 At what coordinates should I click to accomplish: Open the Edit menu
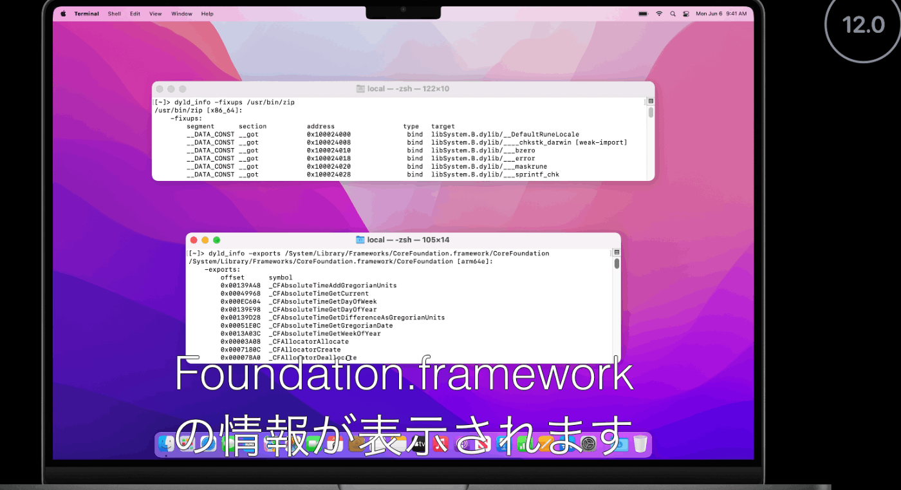click(135, 14)
